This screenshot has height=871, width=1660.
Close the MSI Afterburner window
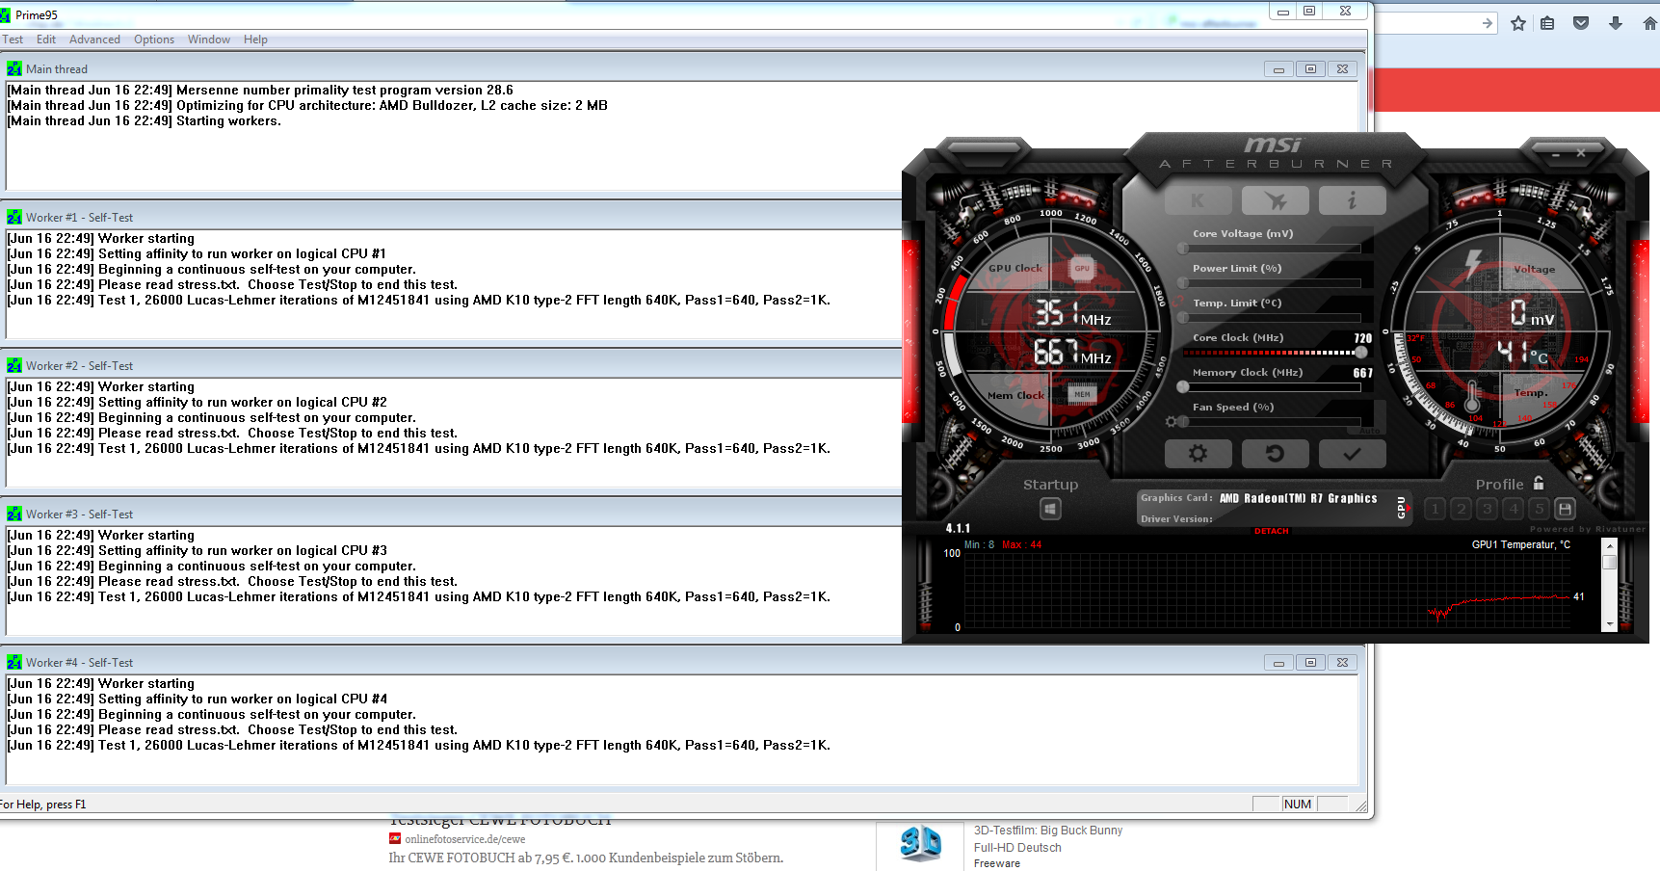click(x=1581, y=153)
